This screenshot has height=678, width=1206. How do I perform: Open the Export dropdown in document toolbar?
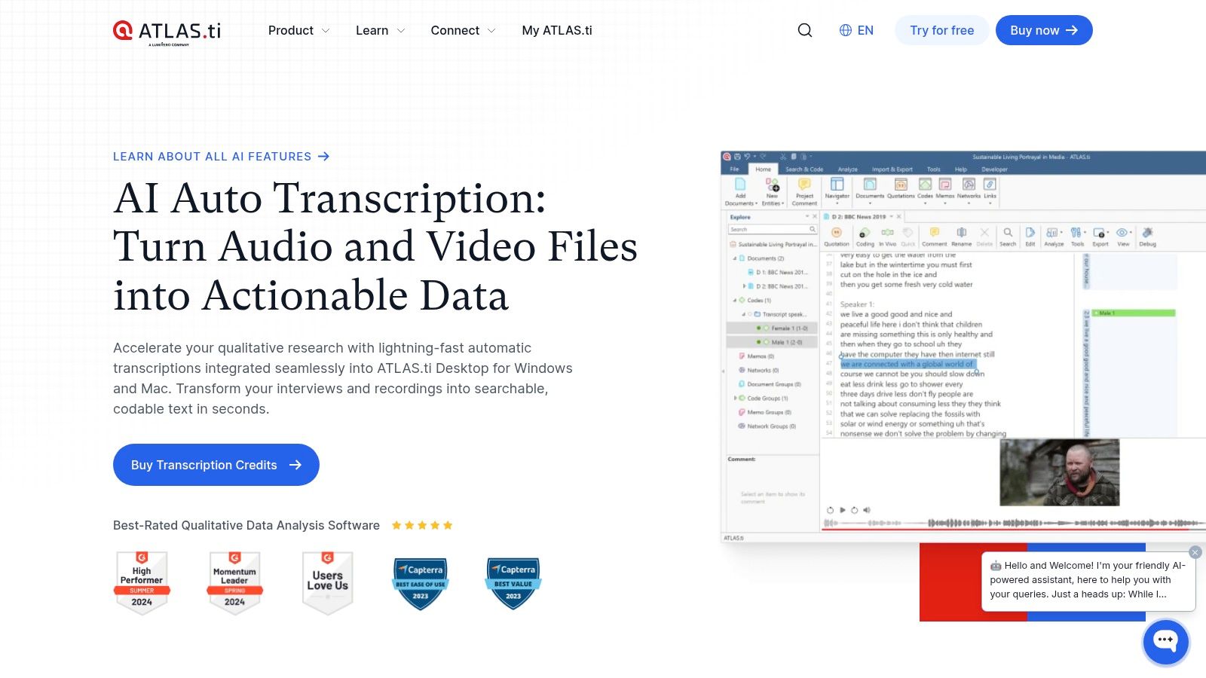pyautogui.click(x=1100, y=237)
